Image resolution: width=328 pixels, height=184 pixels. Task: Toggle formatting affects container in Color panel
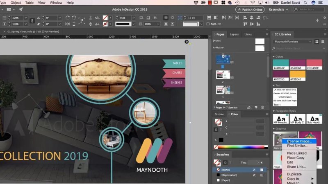coord(216,130)
